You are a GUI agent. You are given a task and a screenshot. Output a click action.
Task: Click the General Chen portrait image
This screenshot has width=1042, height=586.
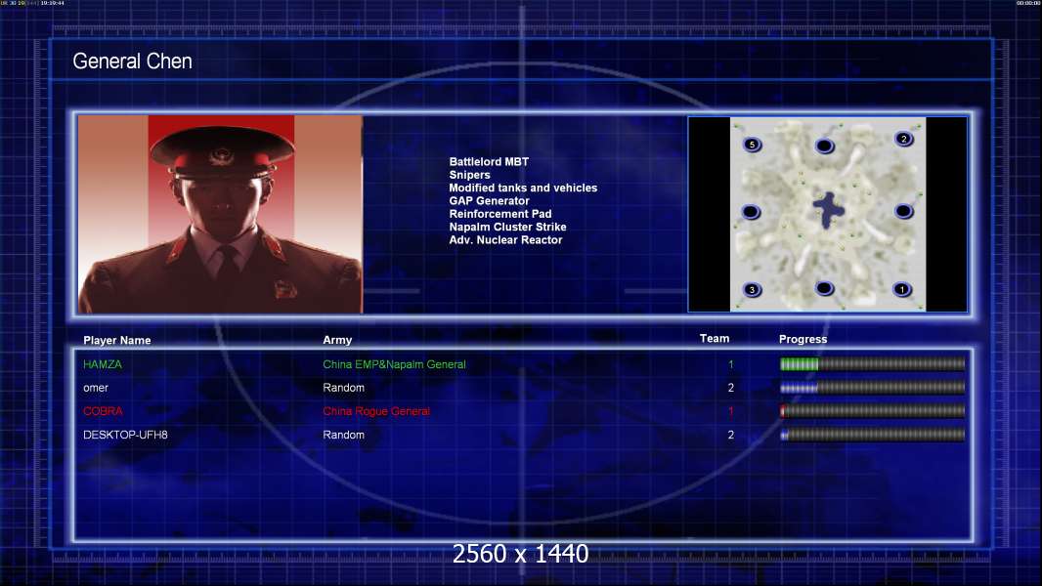tap(220, 214)
